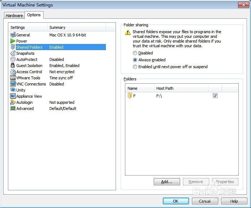Click the Name column header in Folders

(x=140, y=88)
